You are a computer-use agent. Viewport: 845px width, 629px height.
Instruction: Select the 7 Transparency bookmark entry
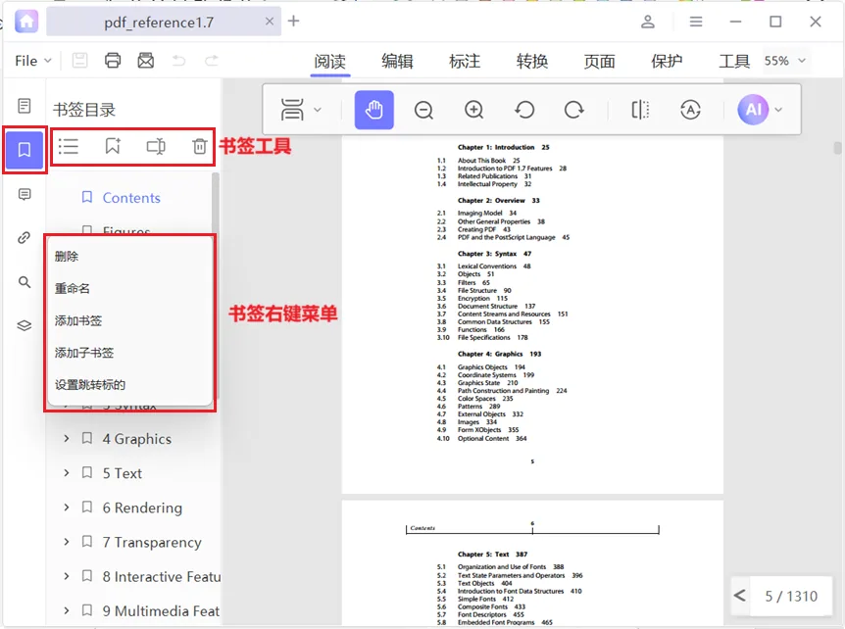point(152,543)
